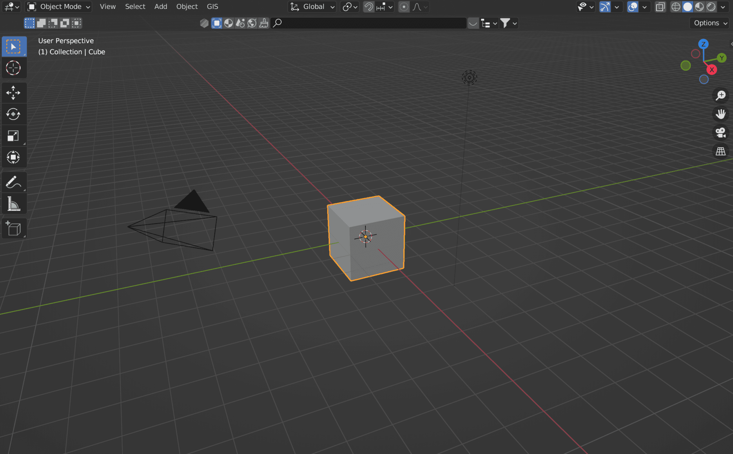Select the Scale tool

point(14,135)
